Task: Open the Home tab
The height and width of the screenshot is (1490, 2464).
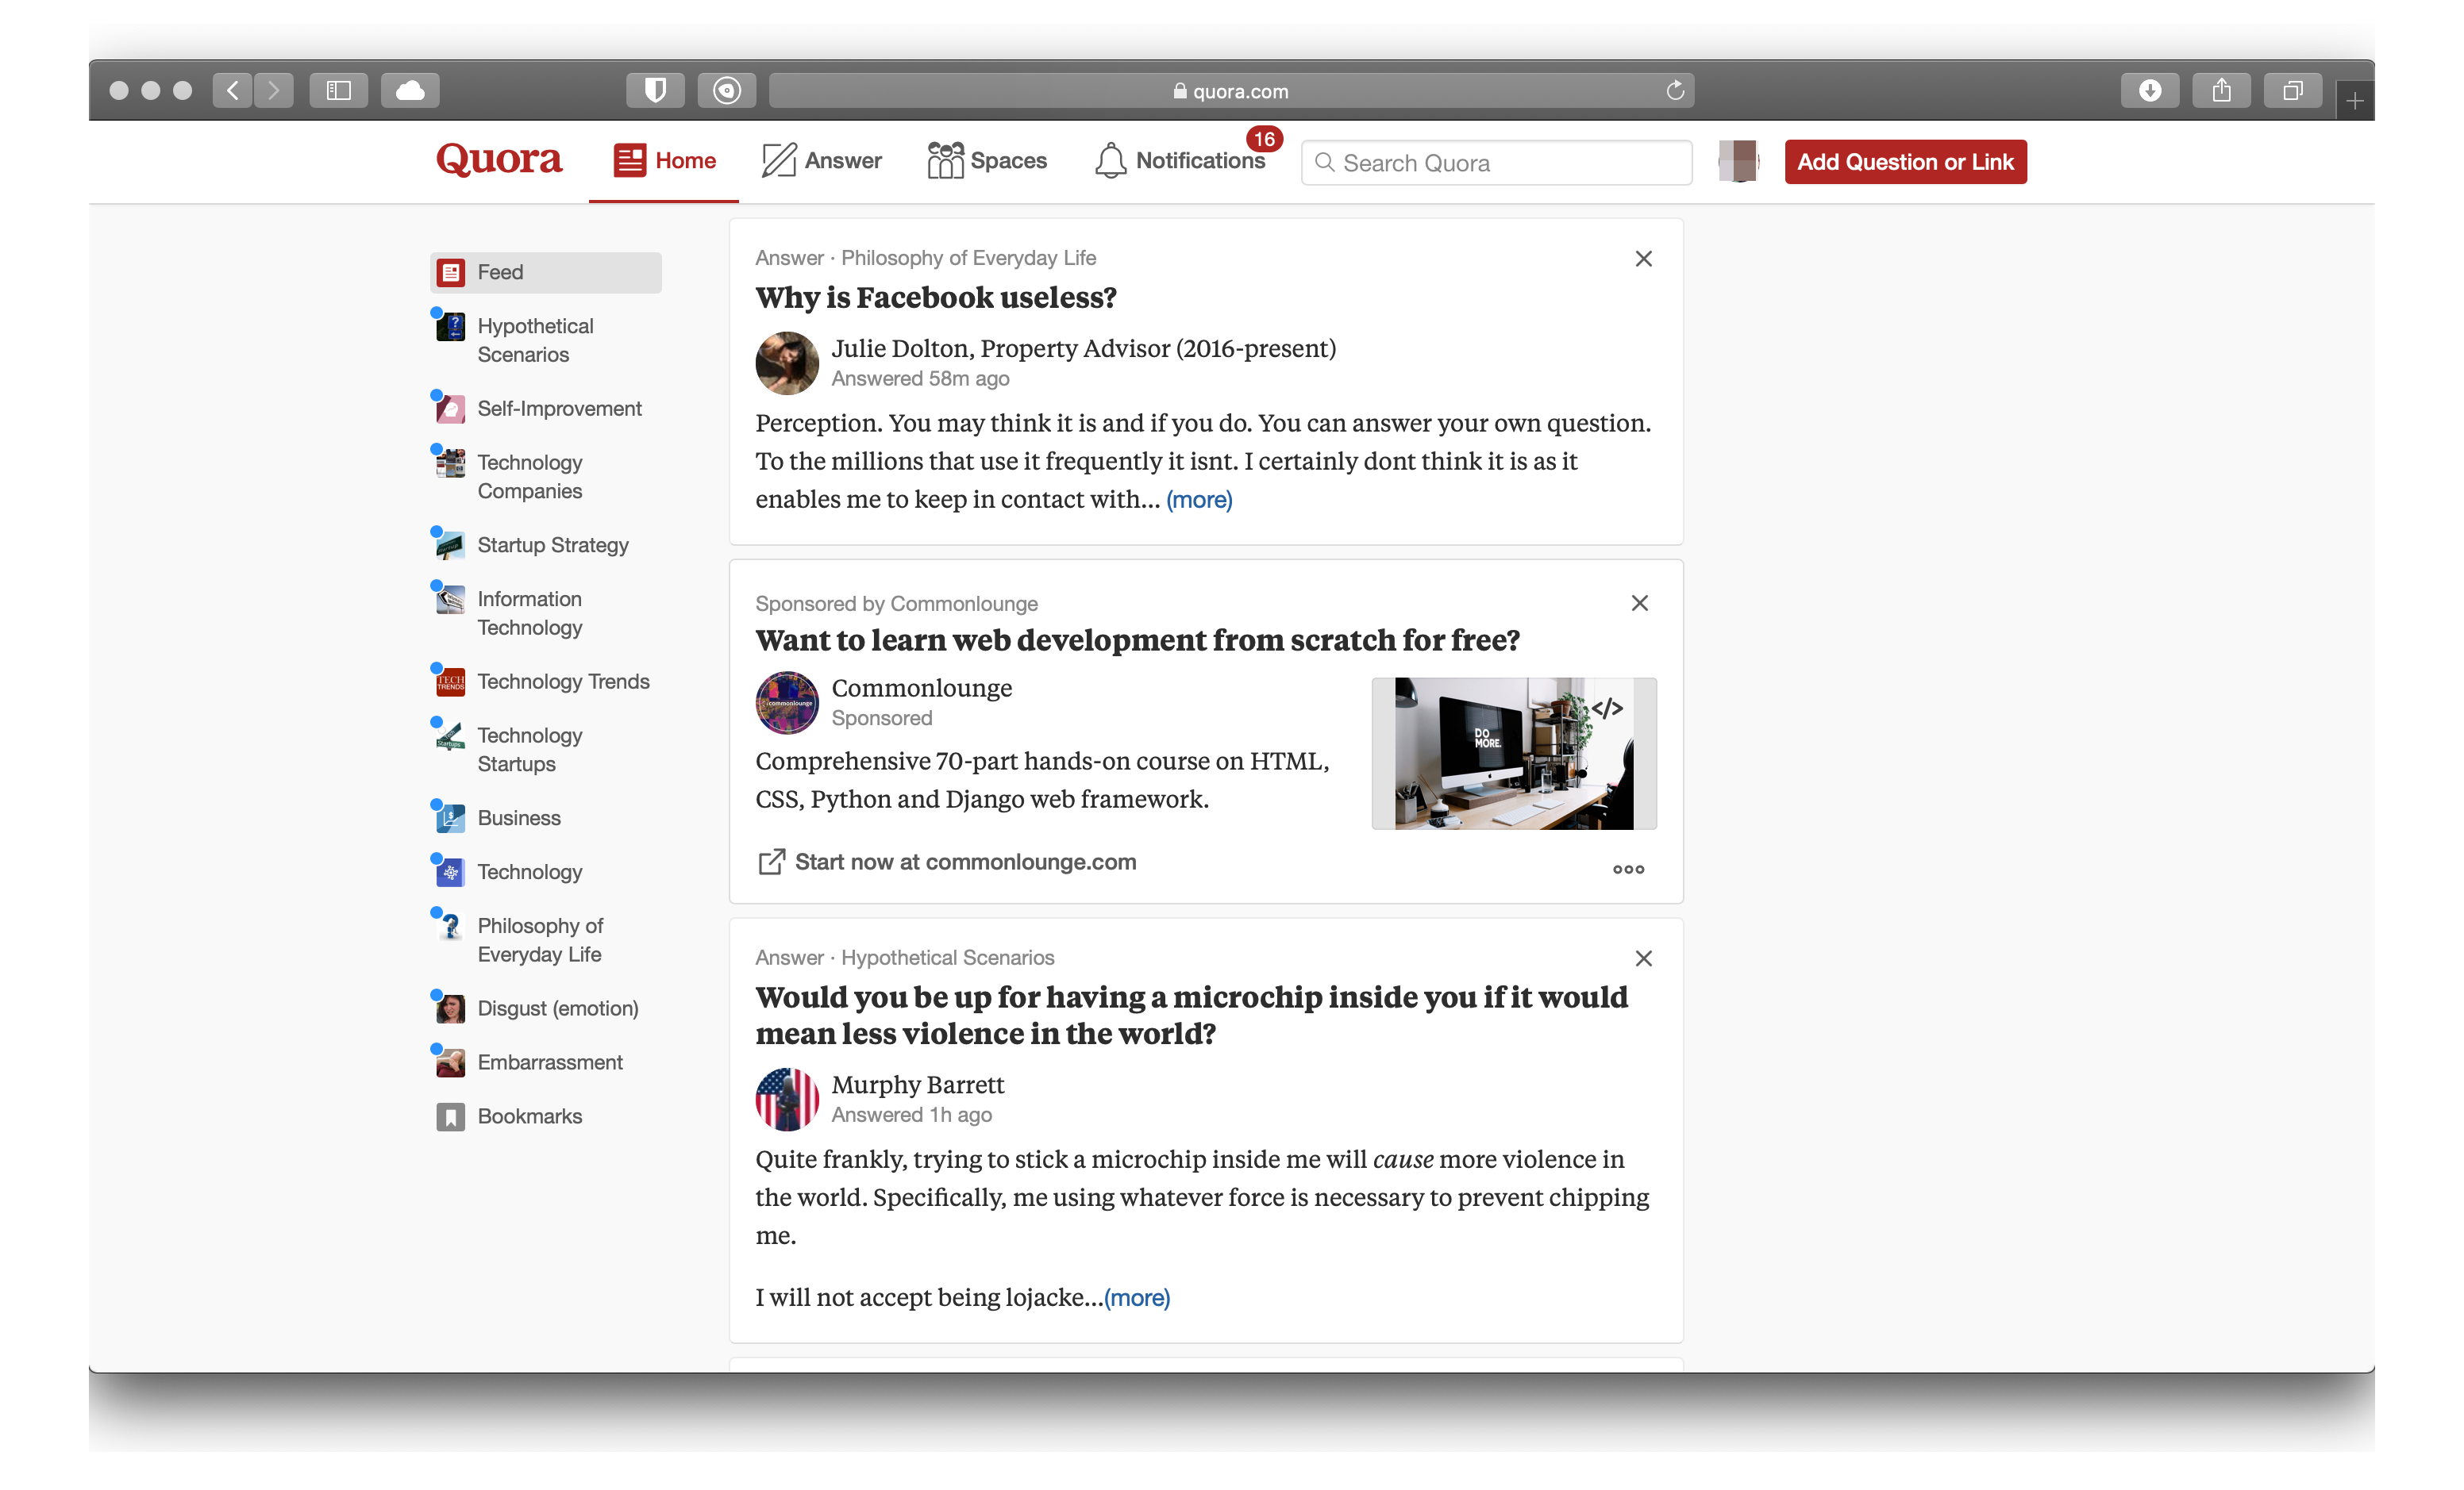Action: coord(664,161)
